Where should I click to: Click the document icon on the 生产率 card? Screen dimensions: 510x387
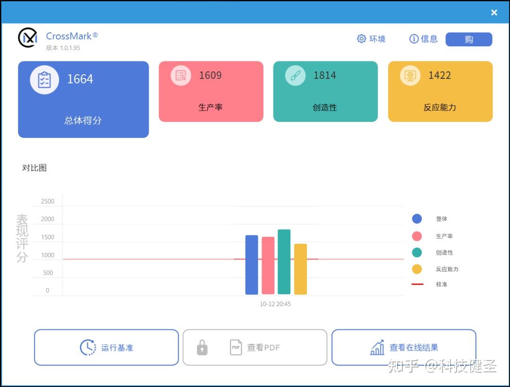[180, 75]
